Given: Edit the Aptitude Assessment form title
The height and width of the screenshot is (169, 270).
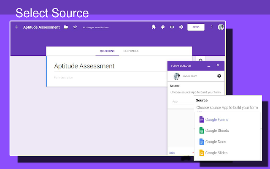Looking at the screenshot, I should [x=84, y=66].
